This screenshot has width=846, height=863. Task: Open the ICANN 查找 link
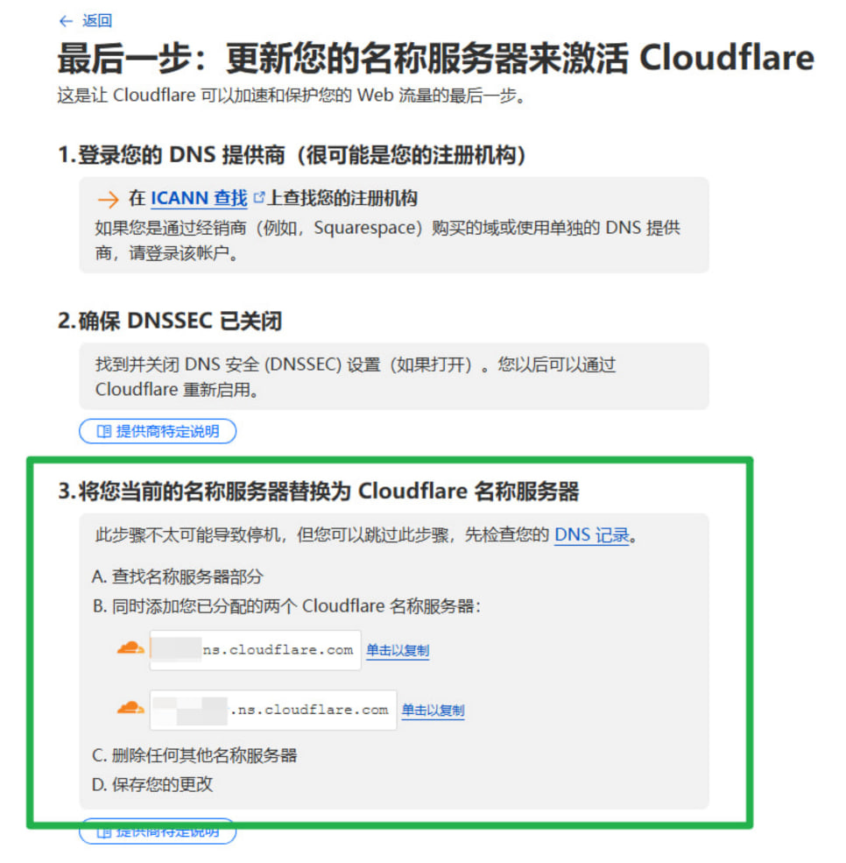tap(199, 198)
